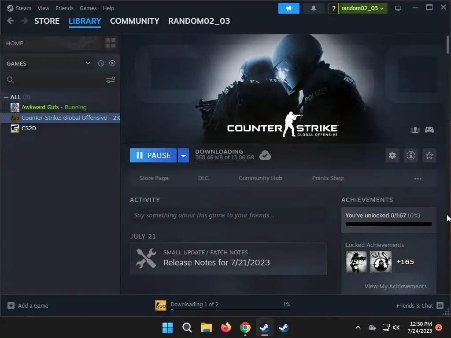Open the 12:30 PM clock and calendar
451x338 pixels.
pos(420,327)
